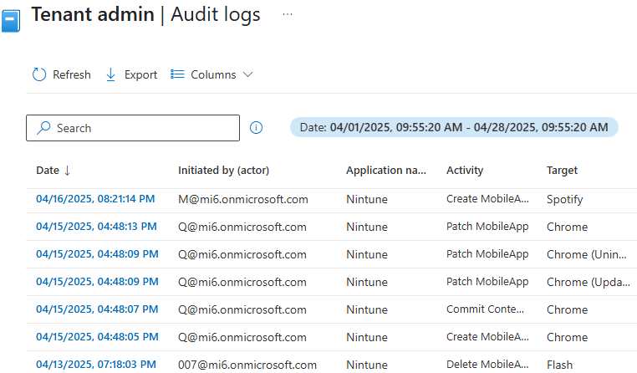The width and height of the screenshot is (637, 373).
Task: Click the Date sort arrow
Action: pos(68,171)
